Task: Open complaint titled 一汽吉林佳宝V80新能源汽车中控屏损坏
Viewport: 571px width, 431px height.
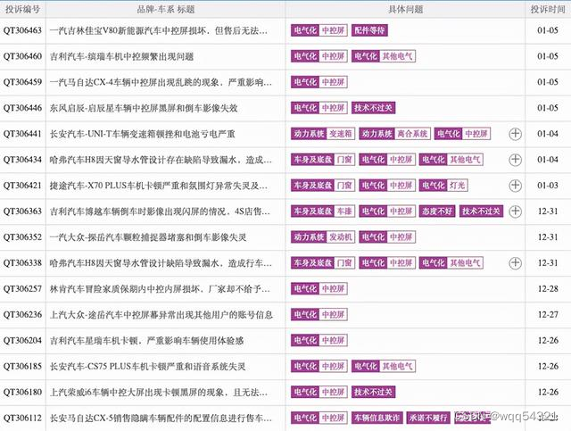Action: click(159, 30)
